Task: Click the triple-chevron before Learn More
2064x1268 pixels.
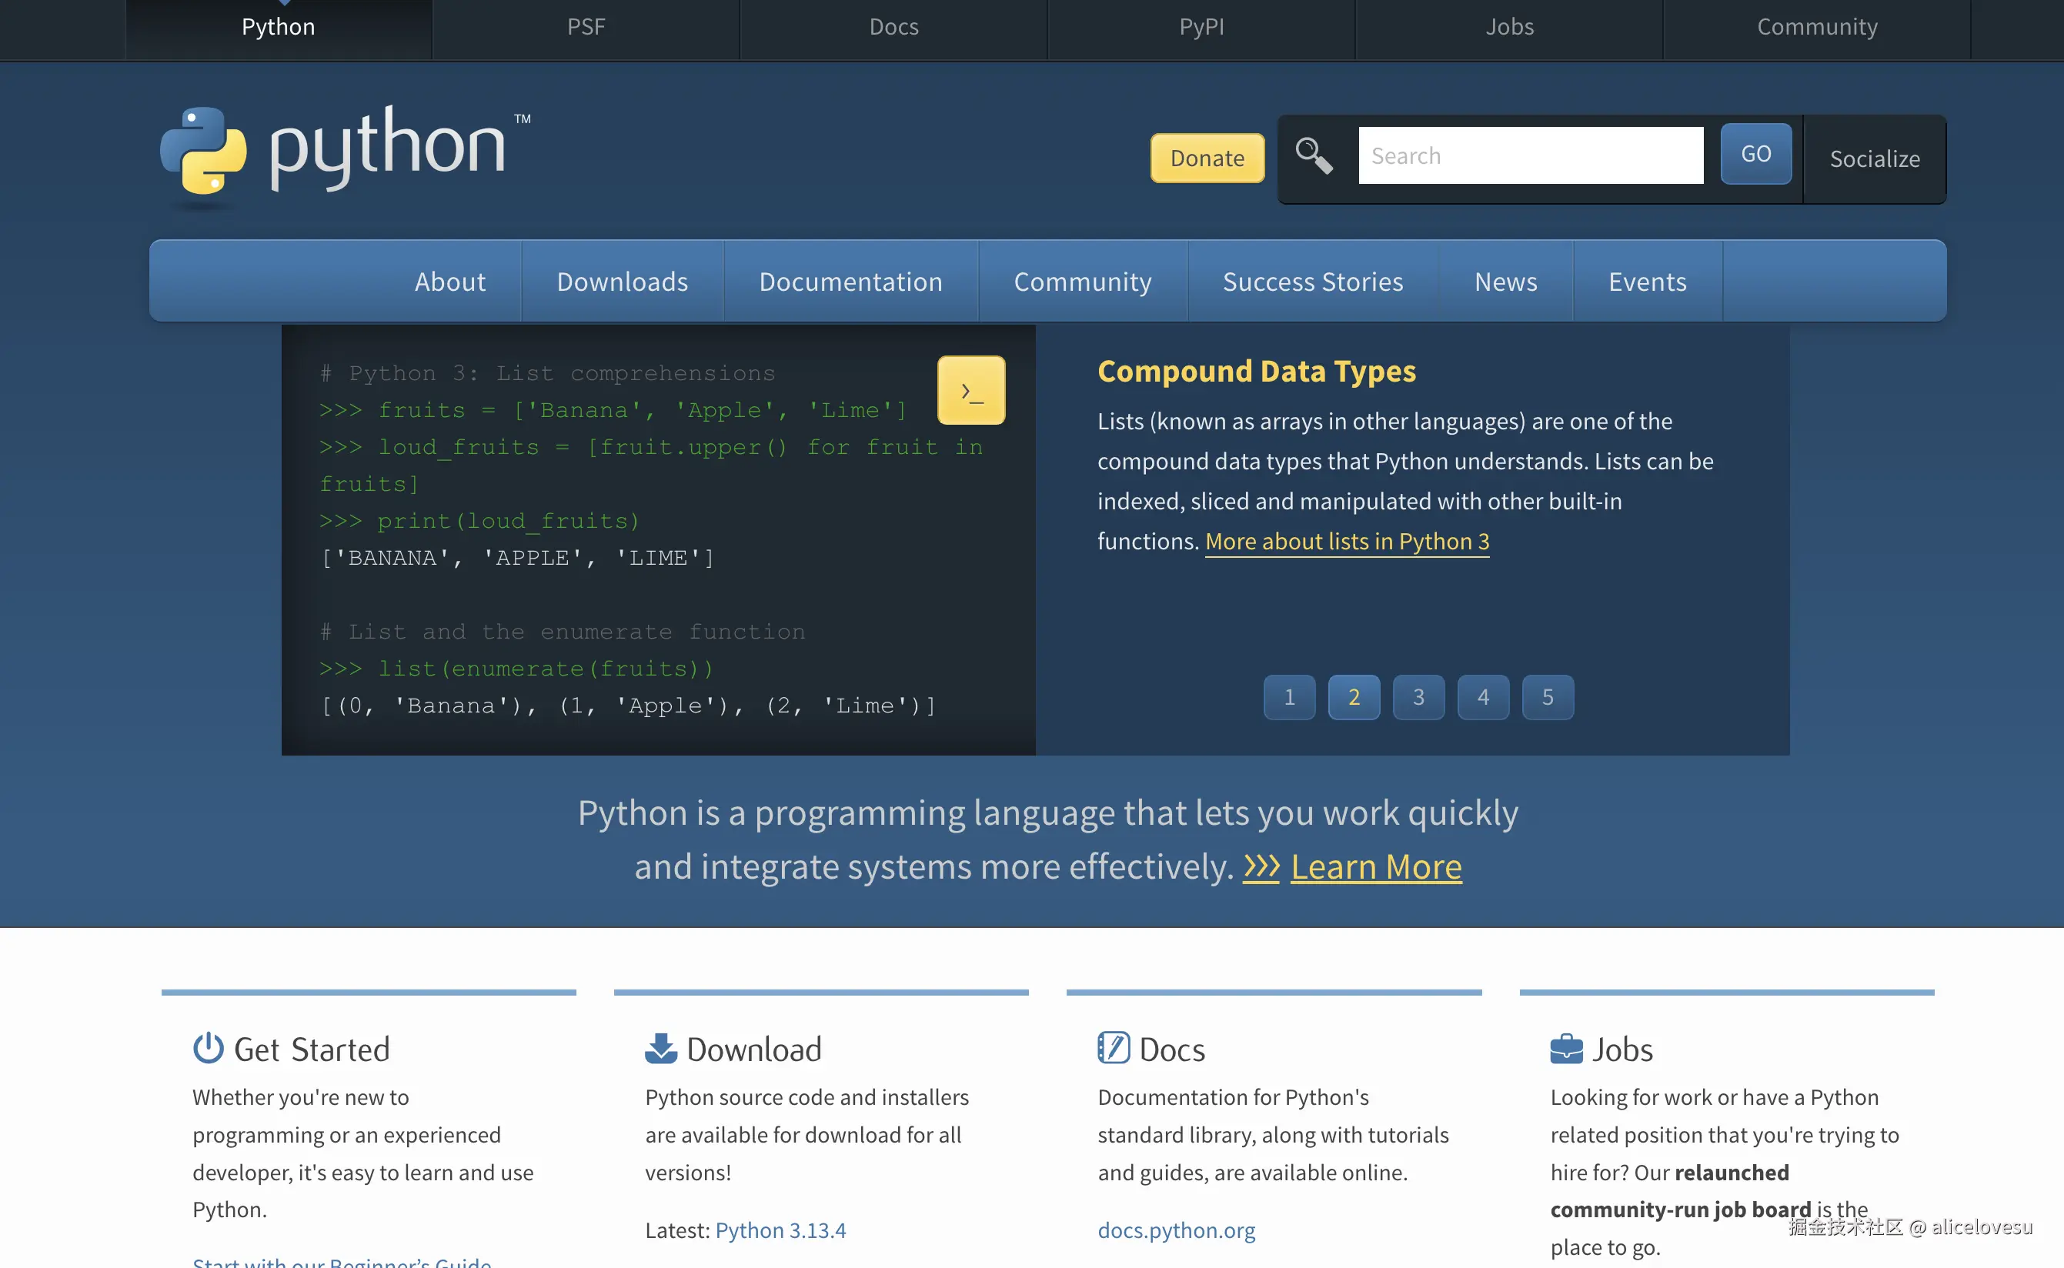Action: (1261, 866)
